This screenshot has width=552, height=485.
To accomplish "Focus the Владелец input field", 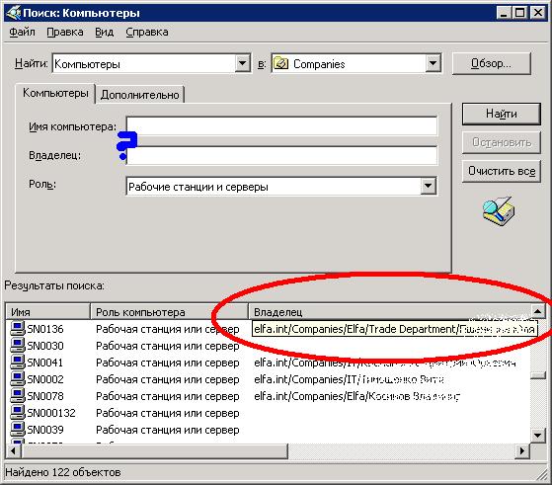I will [x=281, y=155].
